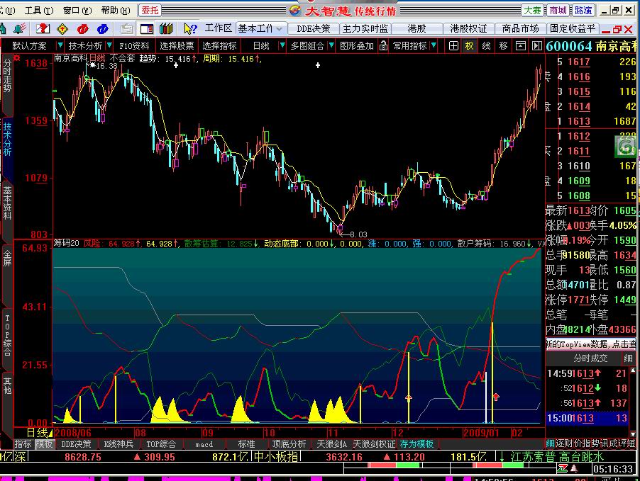Toggle the 移 move button
640x481 pixels.
[503, 45]
